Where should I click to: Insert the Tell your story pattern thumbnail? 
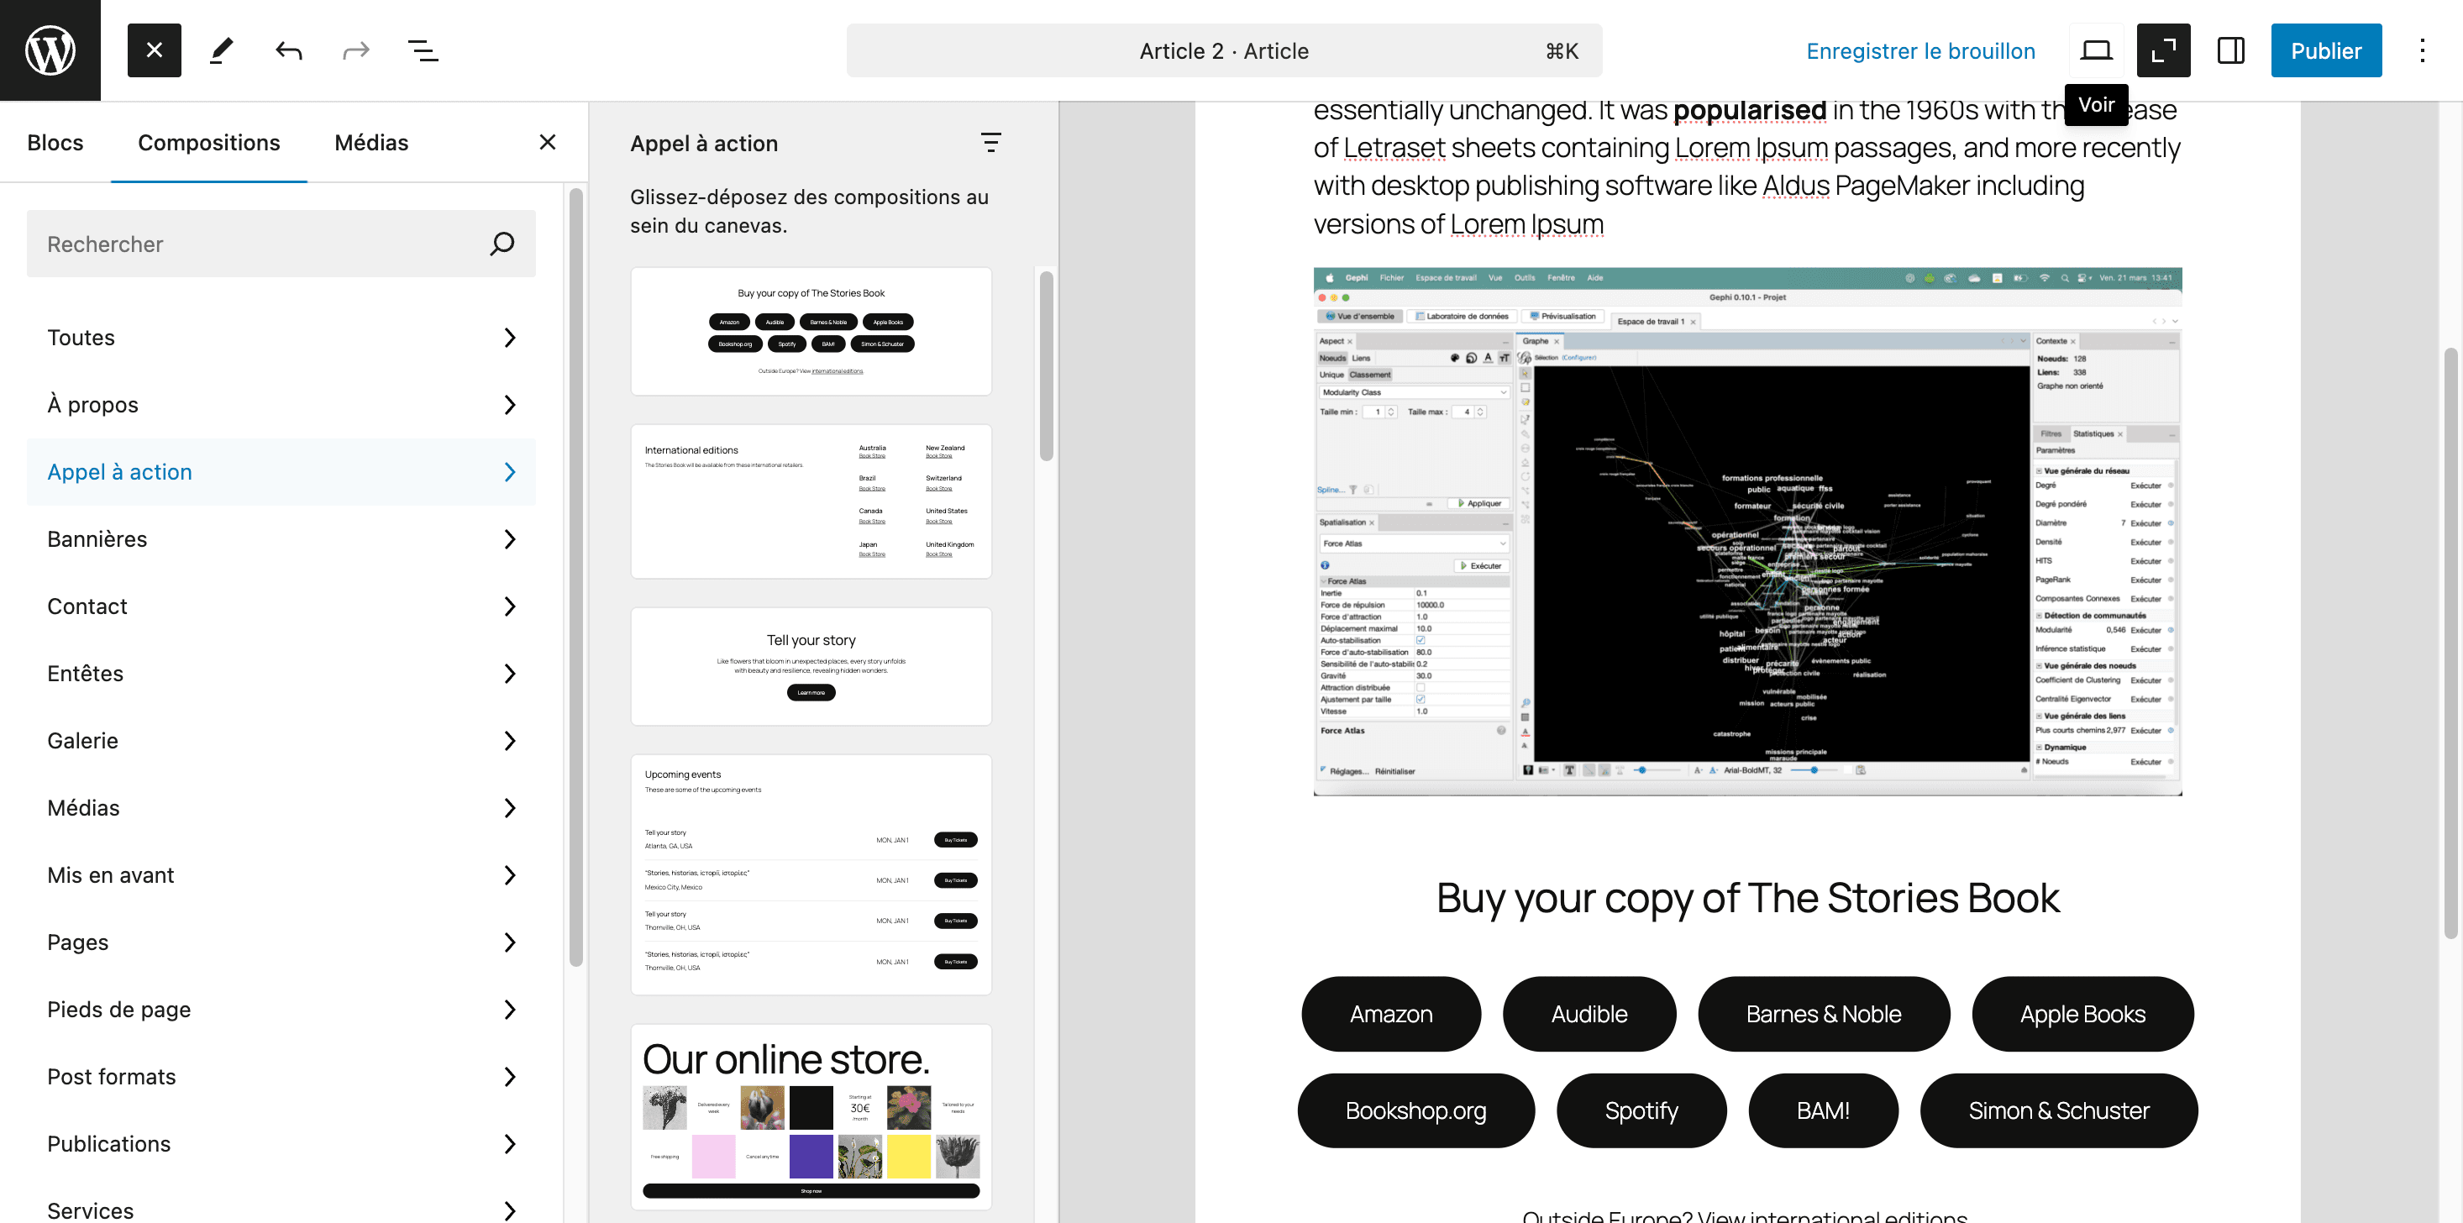(x=811, y=666)
